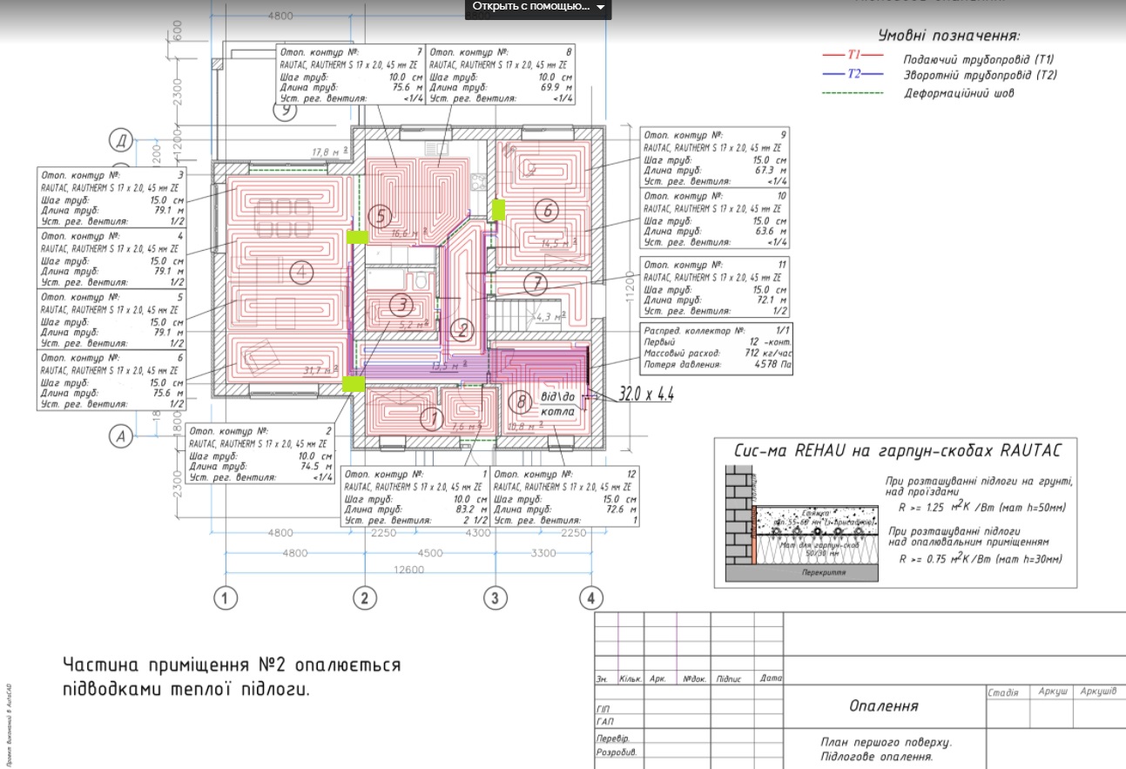
Task: Click the pipe length value '72.1 м'
Action: 770,300
